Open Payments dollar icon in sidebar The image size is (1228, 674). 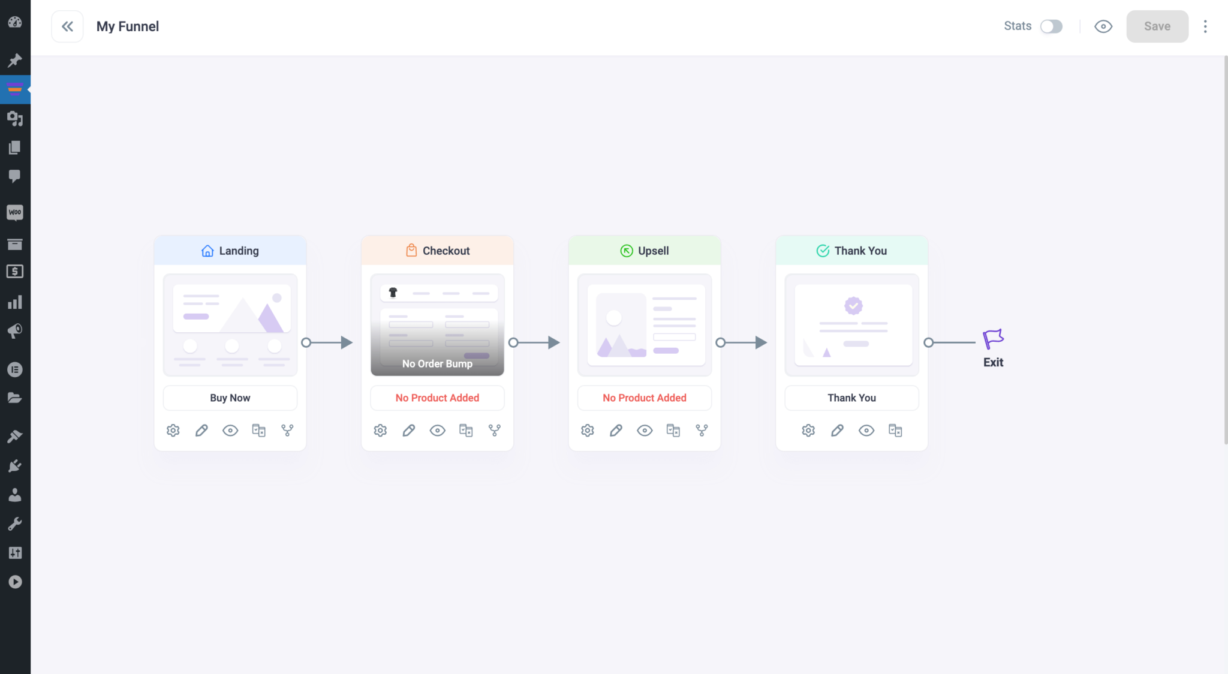(x=15, y=272)
